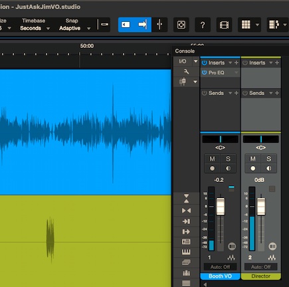Click the Booth VO volume fader handle
The width and height of the screenshot is (289, 287).
tap(221, 207)
